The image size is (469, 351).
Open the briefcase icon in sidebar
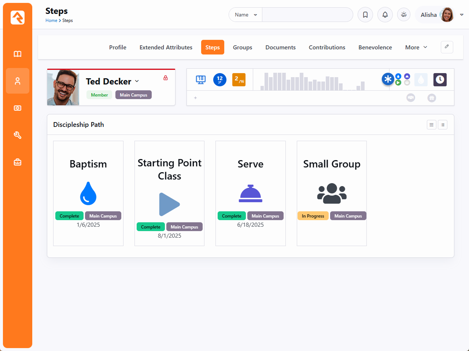pyautogui.click(x=18, y=162)
